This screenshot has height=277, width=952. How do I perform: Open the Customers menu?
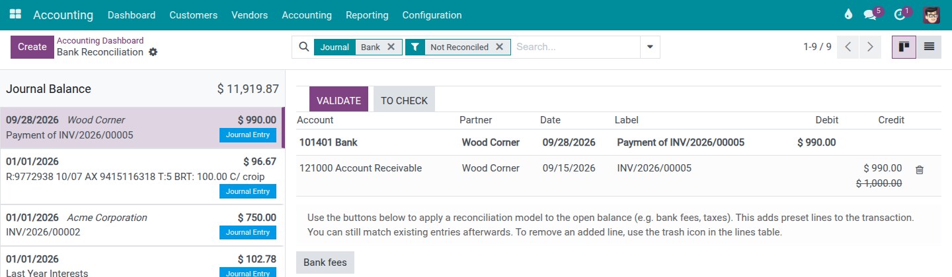pos(193,15)
